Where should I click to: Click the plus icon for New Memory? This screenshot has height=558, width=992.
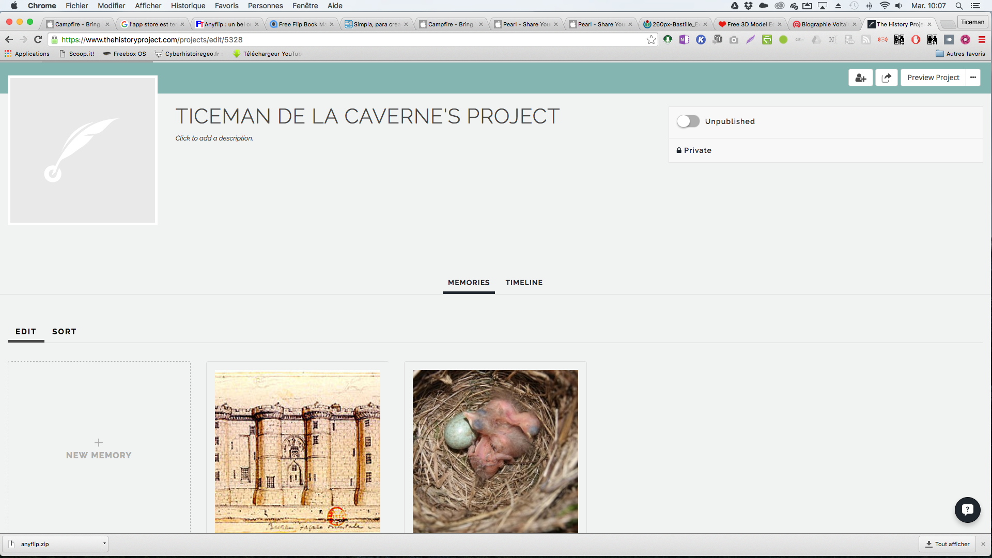click(x=99, y=443)
